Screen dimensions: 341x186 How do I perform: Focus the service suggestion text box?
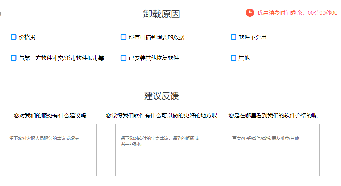[50, 150]
